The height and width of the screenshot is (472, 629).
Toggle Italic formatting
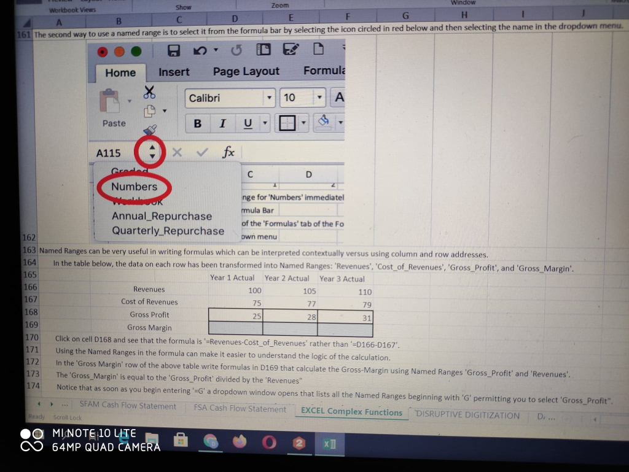(x=222, y=123)
